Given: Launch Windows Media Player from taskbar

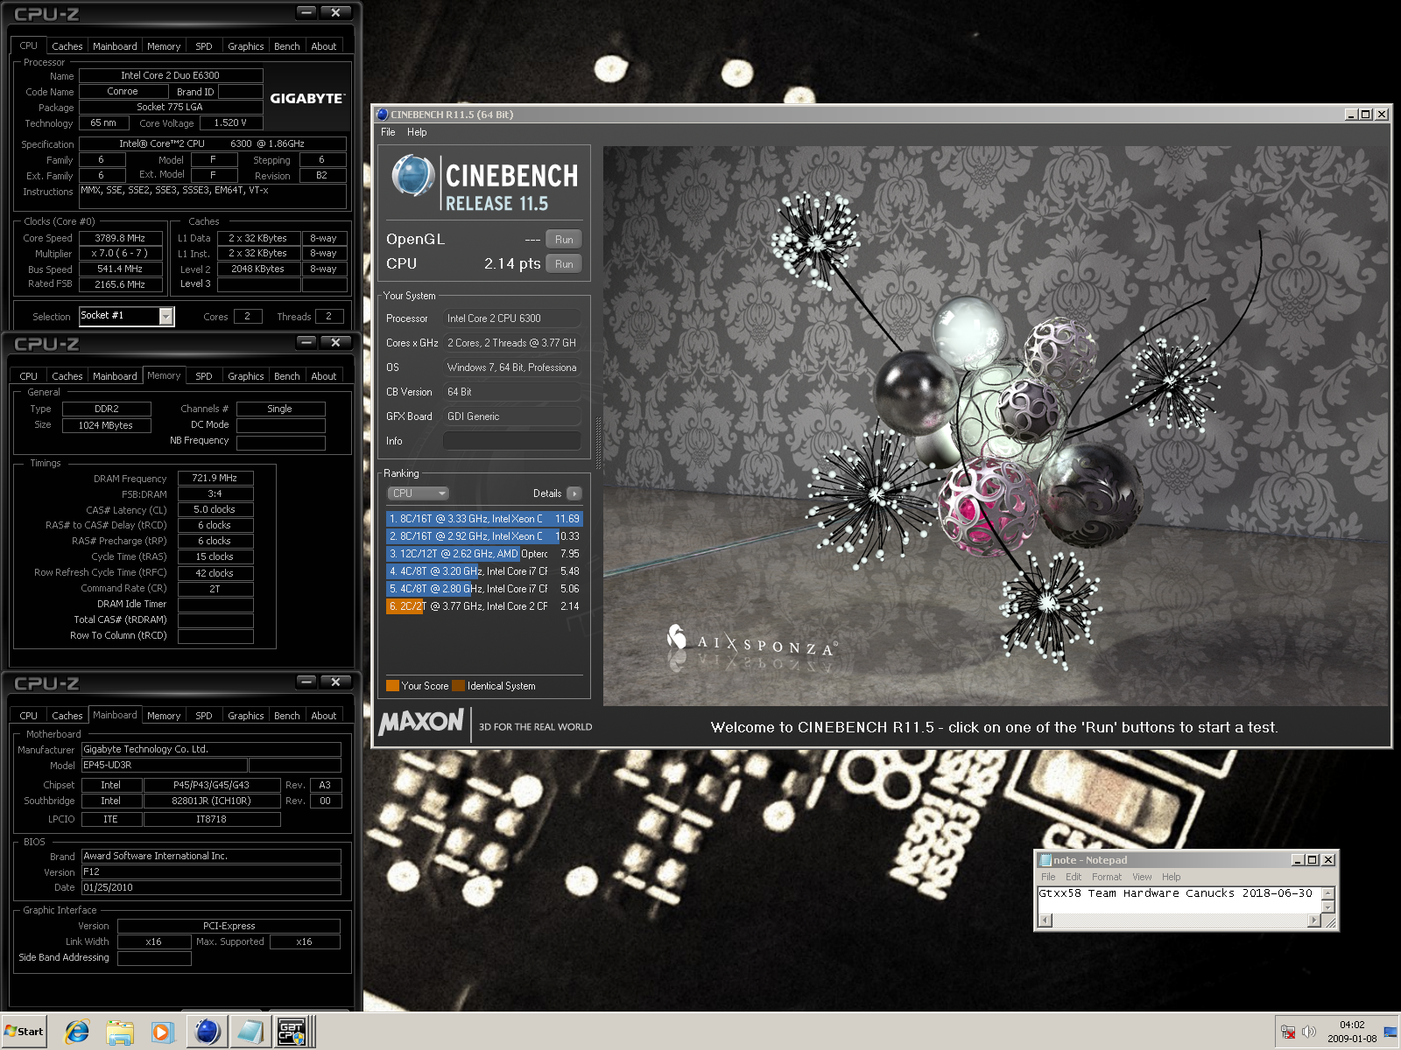Looking at the screenshot, I should 162,1032.
